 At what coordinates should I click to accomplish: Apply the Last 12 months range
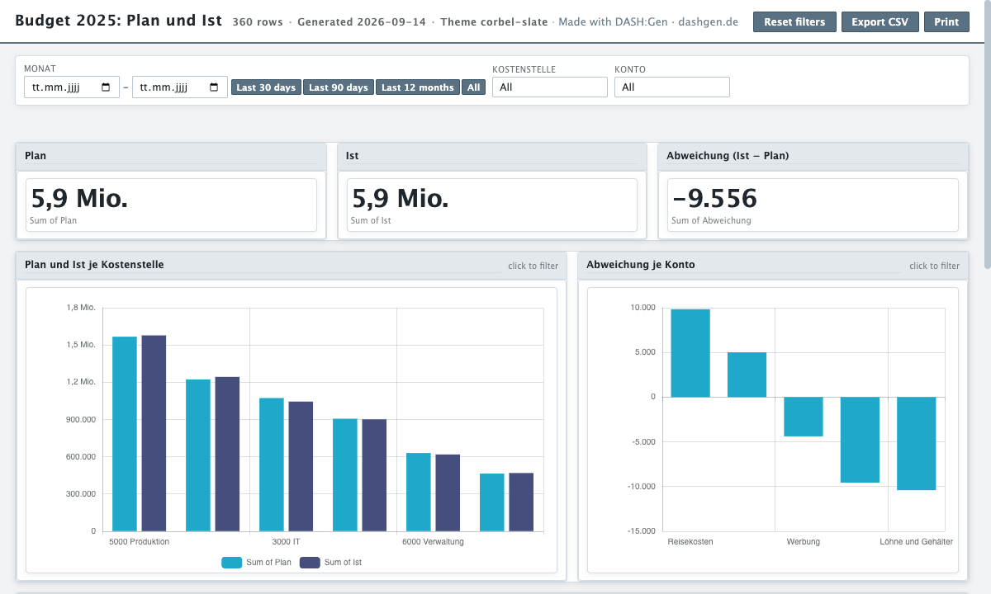(418, 87)
